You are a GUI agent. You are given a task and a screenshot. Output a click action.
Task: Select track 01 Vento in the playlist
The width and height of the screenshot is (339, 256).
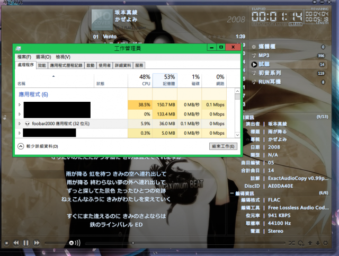pyautogui.click(x=168, y=37)
